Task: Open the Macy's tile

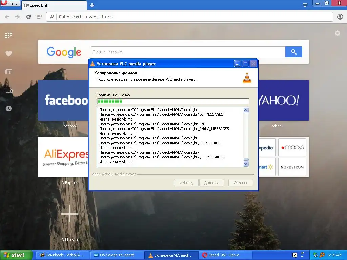Action: (x=292, y=148)
